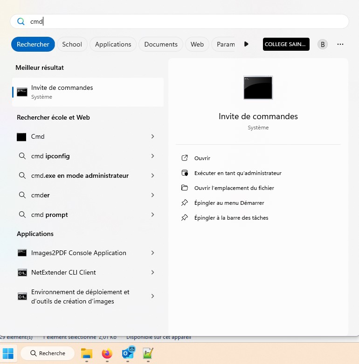Switch to the Applications filter tab
This screenshot has height=364, width=359.
click(x=113, y=44)
